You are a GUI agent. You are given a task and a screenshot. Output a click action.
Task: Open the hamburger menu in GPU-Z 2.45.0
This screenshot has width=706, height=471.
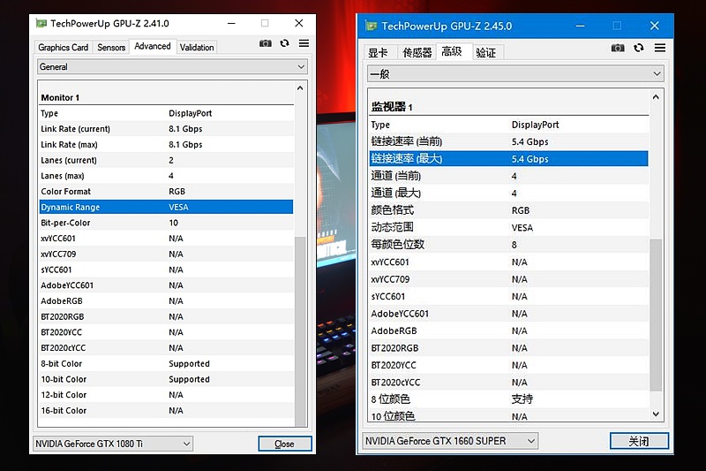point(657,48)
